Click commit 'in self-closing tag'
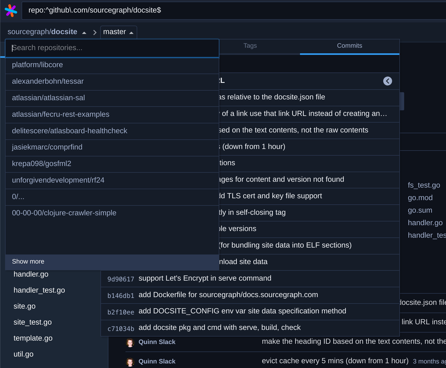The image size is (446, 368). (309, 213)
